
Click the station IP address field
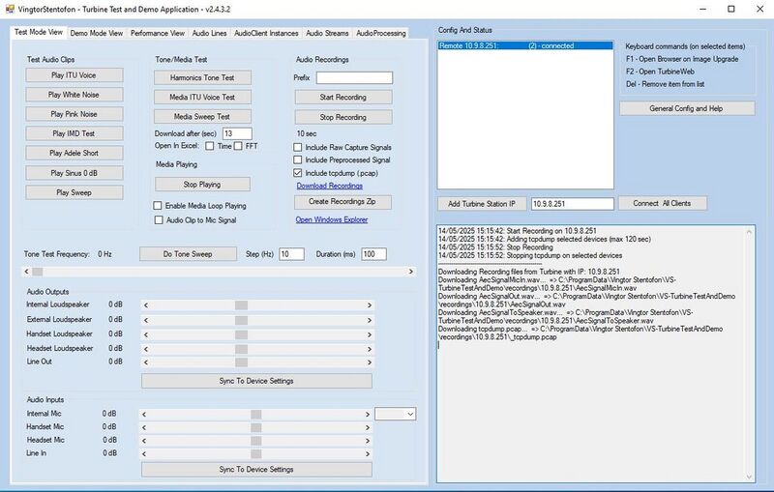(572, 204)
